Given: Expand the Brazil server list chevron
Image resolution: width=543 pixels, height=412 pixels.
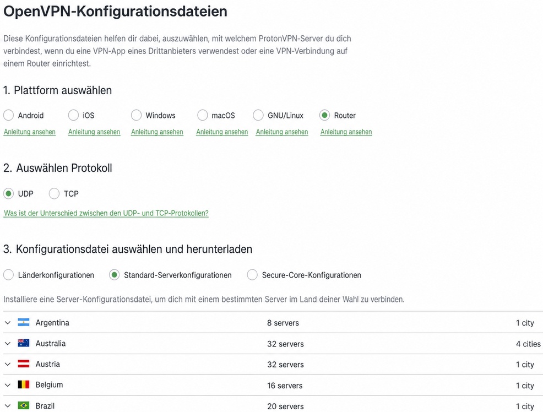Looking at the screenshot, I should (x=8, y=406).
